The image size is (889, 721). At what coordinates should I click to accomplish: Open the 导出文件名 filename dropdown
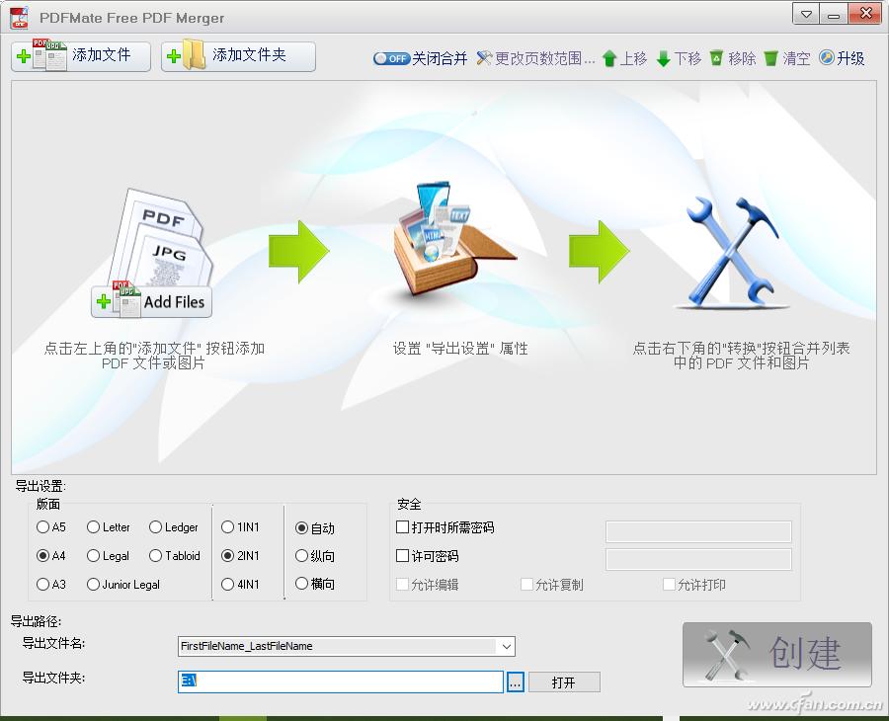(x=508, y=647)
